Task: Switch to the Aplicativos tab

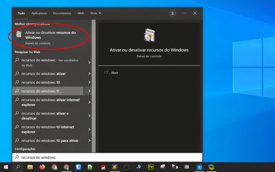Action: [39, 13]
